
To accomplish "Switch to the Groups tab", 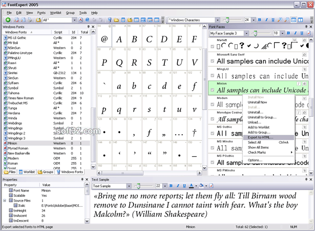I will (x=46, y=172).
